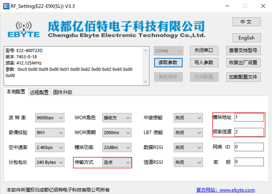The height and width of the screenshot is (194, 272).
Task: Open the WOR周期 2000ms dropdown
Action: point(117,133)
